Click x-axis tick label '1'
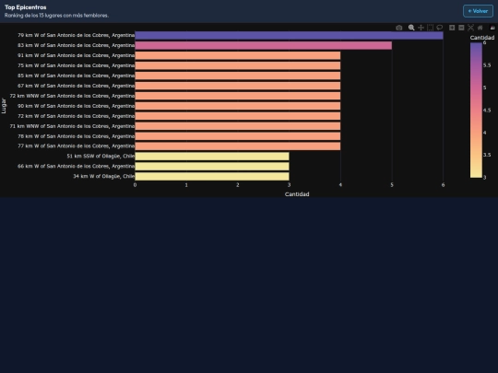This screenshot has width=498, height=373. 186,185
